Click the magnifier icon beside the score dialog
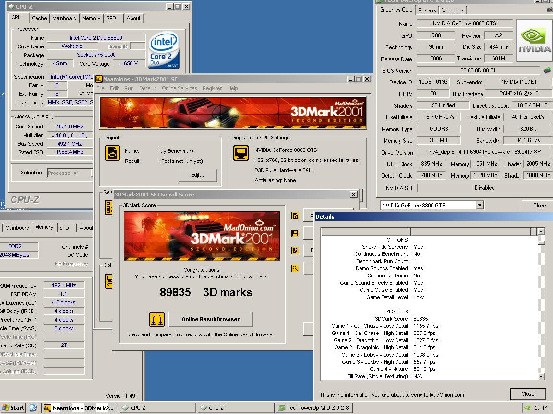 295,268
